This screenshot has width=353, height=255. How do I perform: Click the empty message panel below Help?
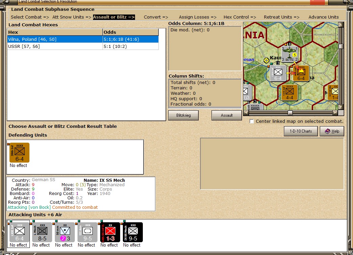point(272,164)
